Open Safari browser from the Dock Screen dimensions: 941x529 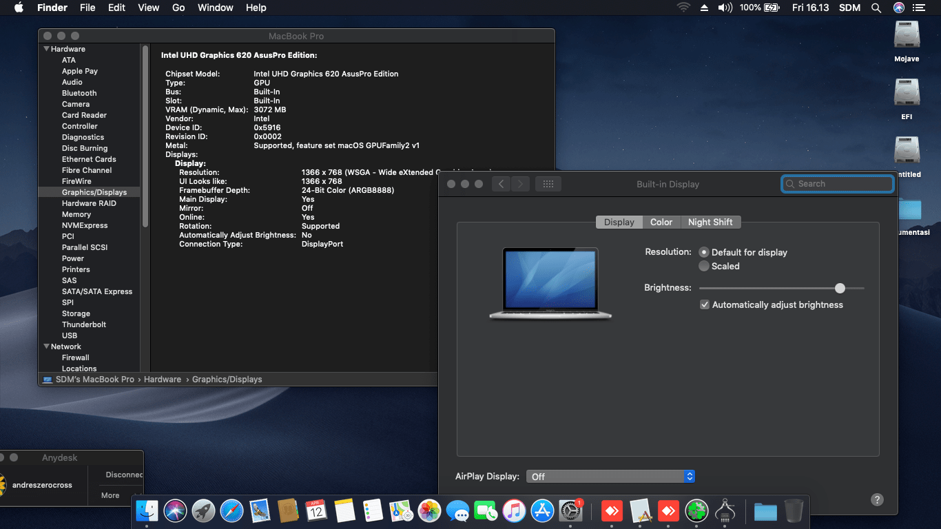pyautogui.click(x=232, y=510)
